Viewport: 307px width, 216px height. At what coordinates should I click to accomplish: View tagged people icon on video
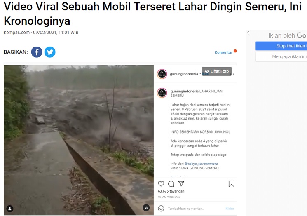(10, 209)
